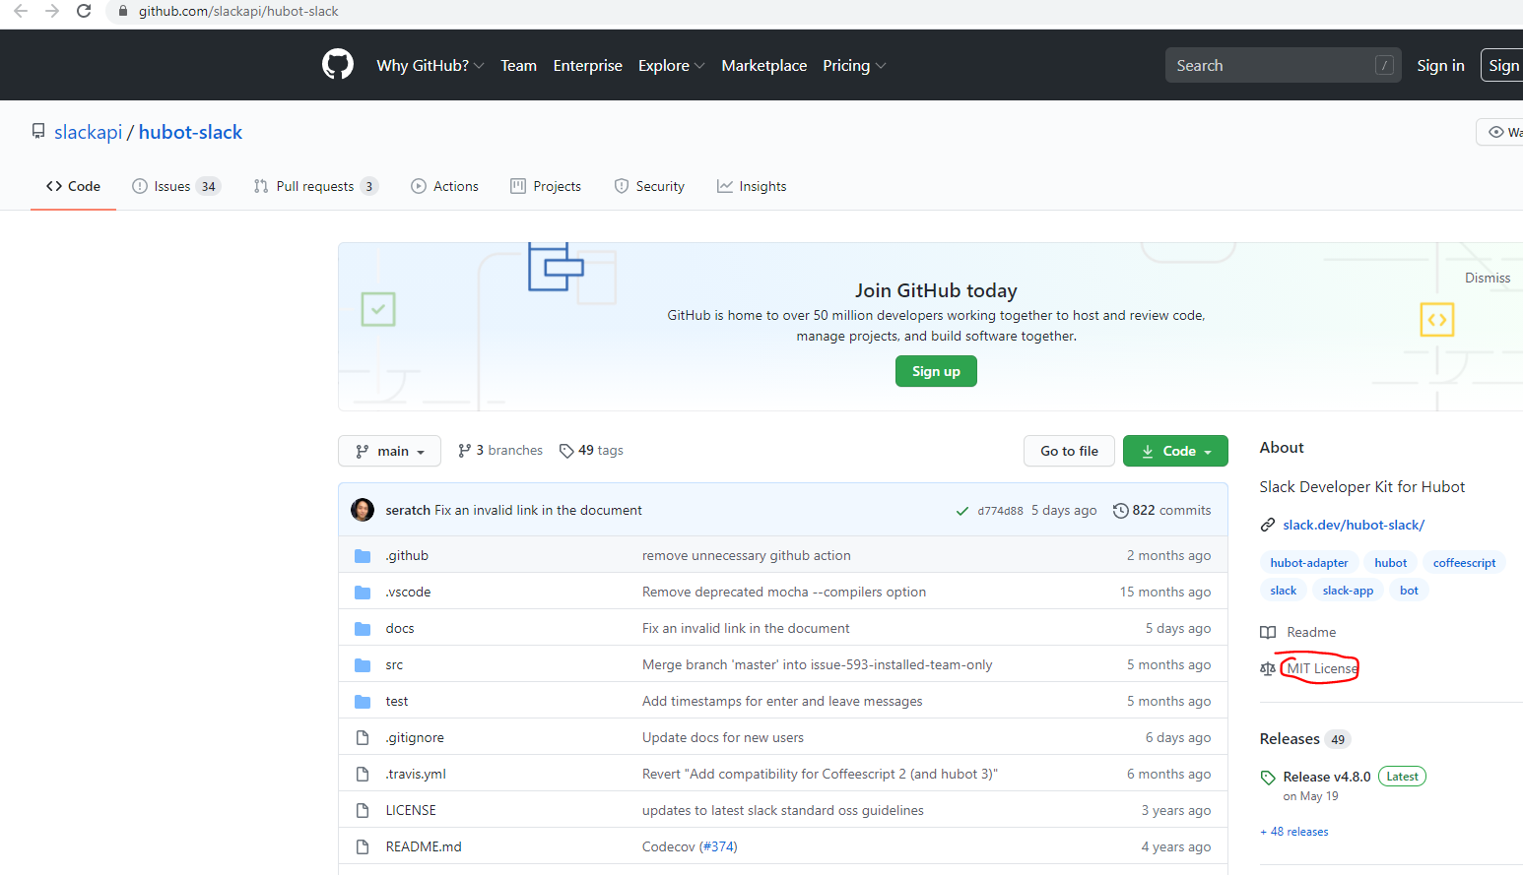
Task: Click the law scale icon beside MIT License
Action: (x=1268, y=668)
